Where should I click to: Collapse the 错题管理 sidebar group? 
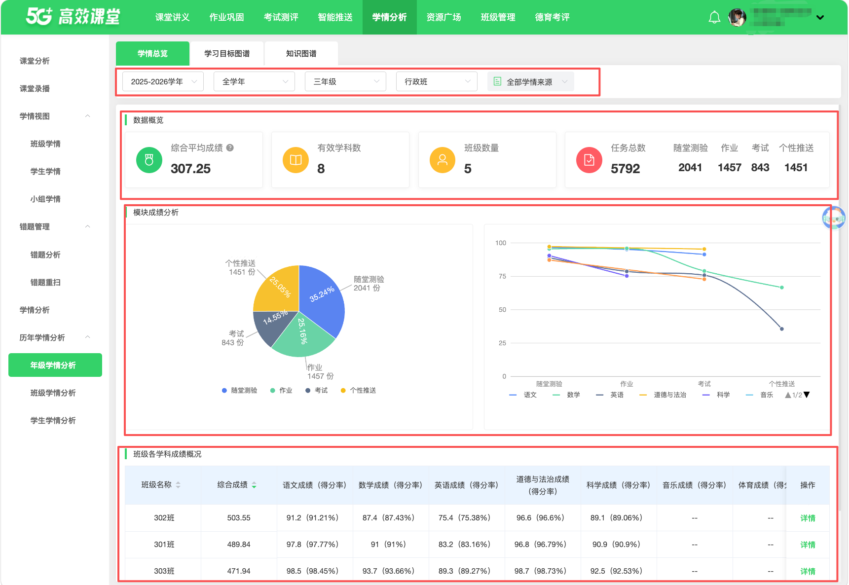point(88,226)
